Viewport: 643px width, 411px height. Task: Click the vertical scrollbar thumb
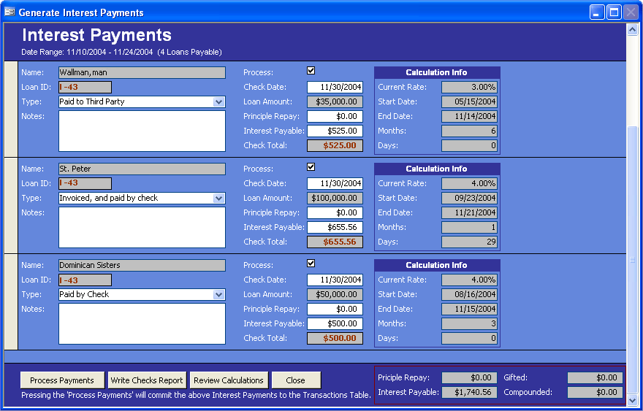[632, 259]
